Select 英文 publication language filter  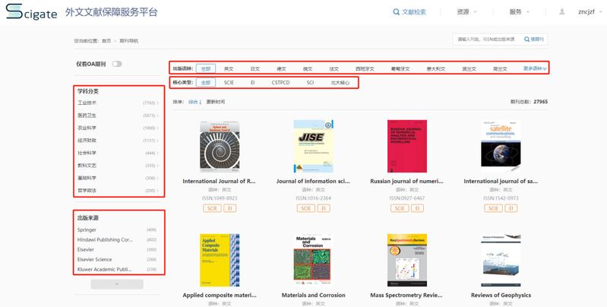click(x=229, y=68)
